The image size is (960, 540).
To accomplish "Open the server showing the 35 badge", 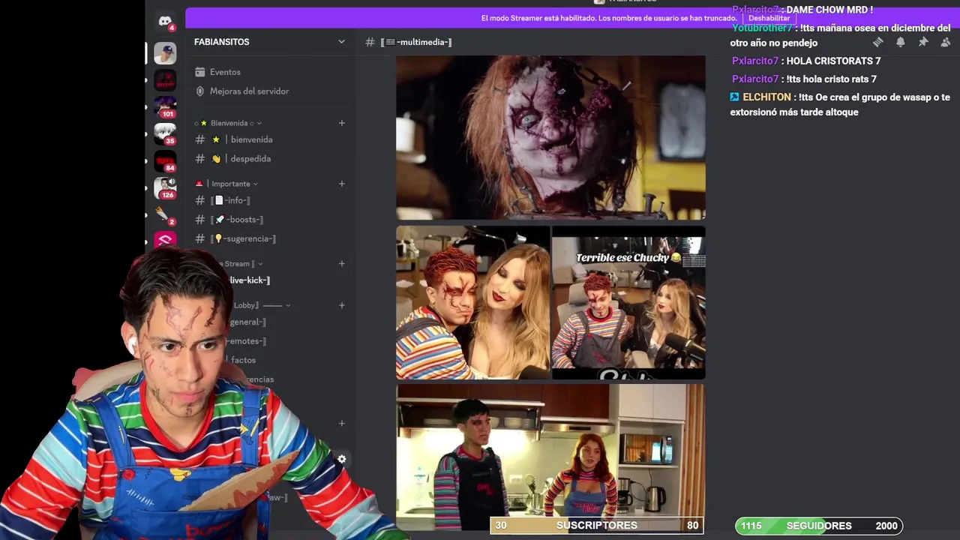I will pyautogui.click(x=165, y=133).
